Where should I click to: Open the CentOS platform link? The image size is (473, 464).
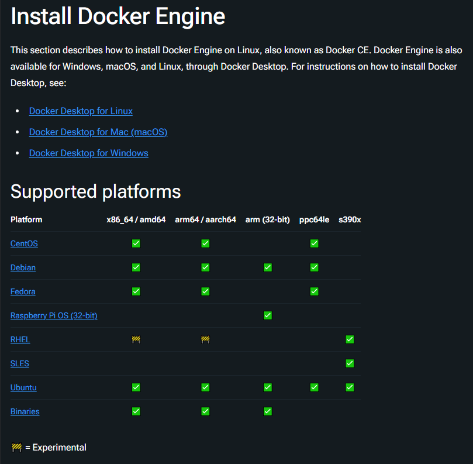point(24,243)
